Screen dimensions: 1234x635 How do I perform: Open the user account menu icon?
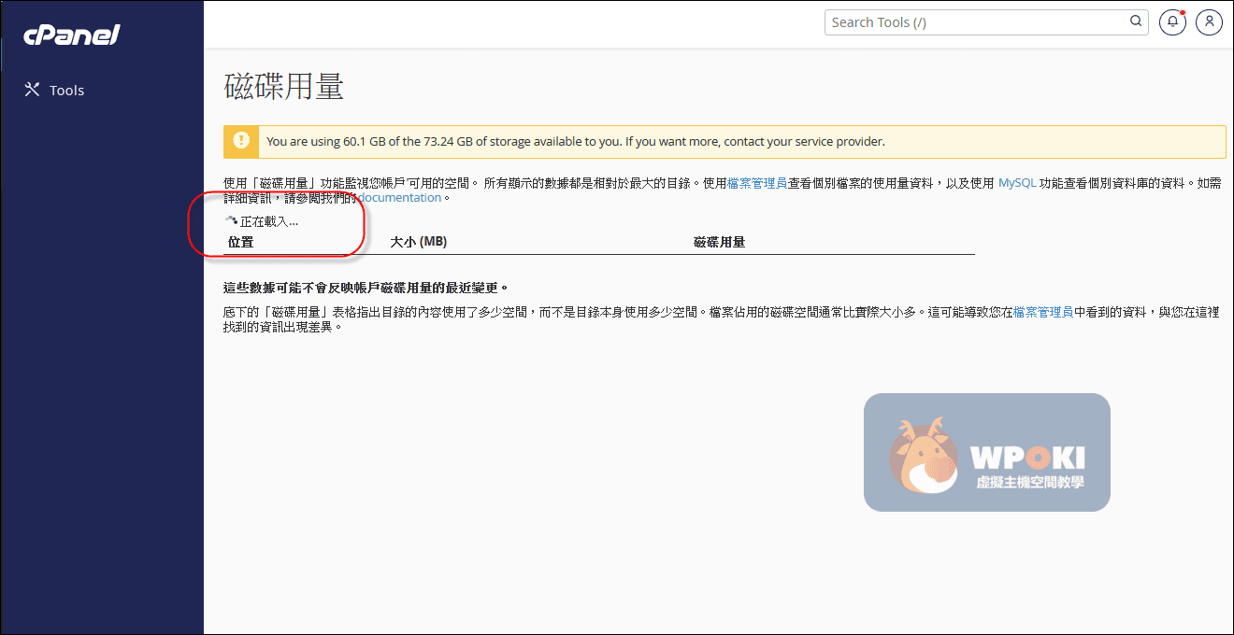[1209, 22]
